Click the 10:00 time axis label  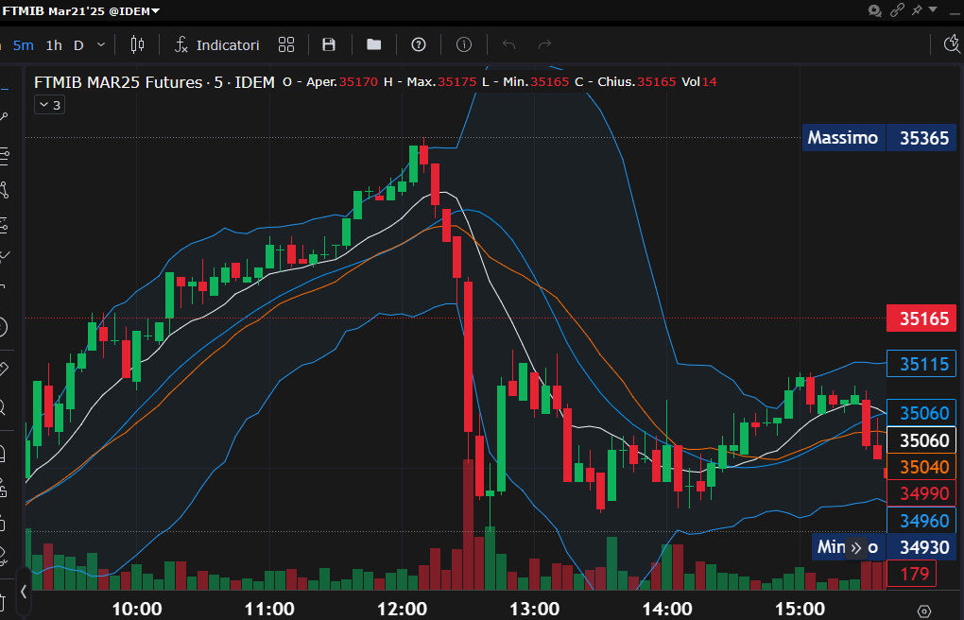pos(136,610)
